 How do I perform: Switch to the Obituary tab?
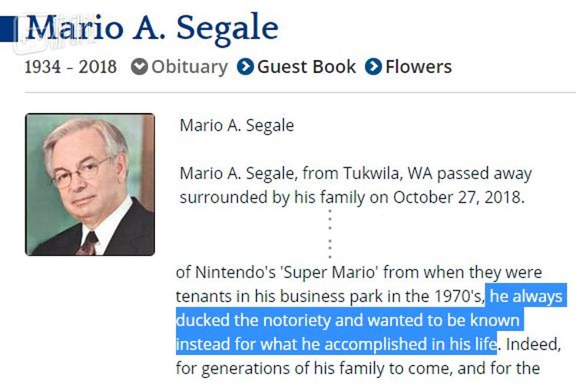[x=189, y=67]
